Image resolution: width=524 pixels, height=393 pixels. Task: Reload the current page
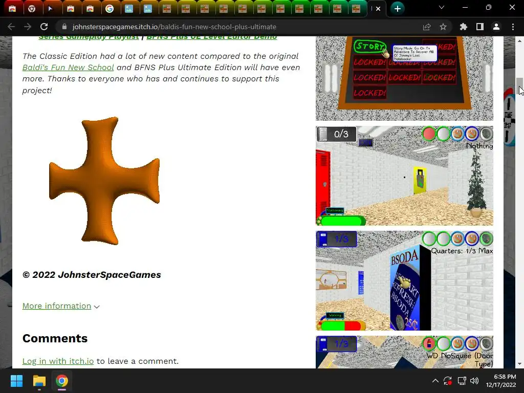coord(44,27)
